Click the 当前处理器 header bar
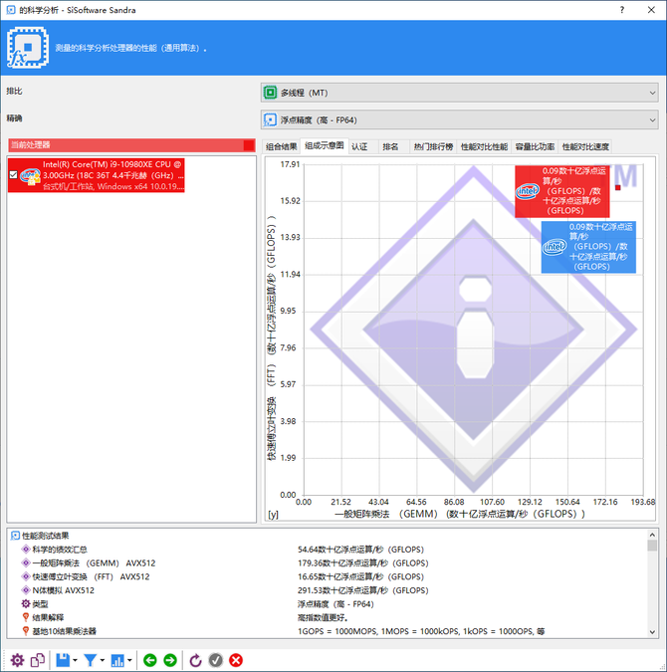The height and width of the screenshot is (672, 667). (131, 145)
